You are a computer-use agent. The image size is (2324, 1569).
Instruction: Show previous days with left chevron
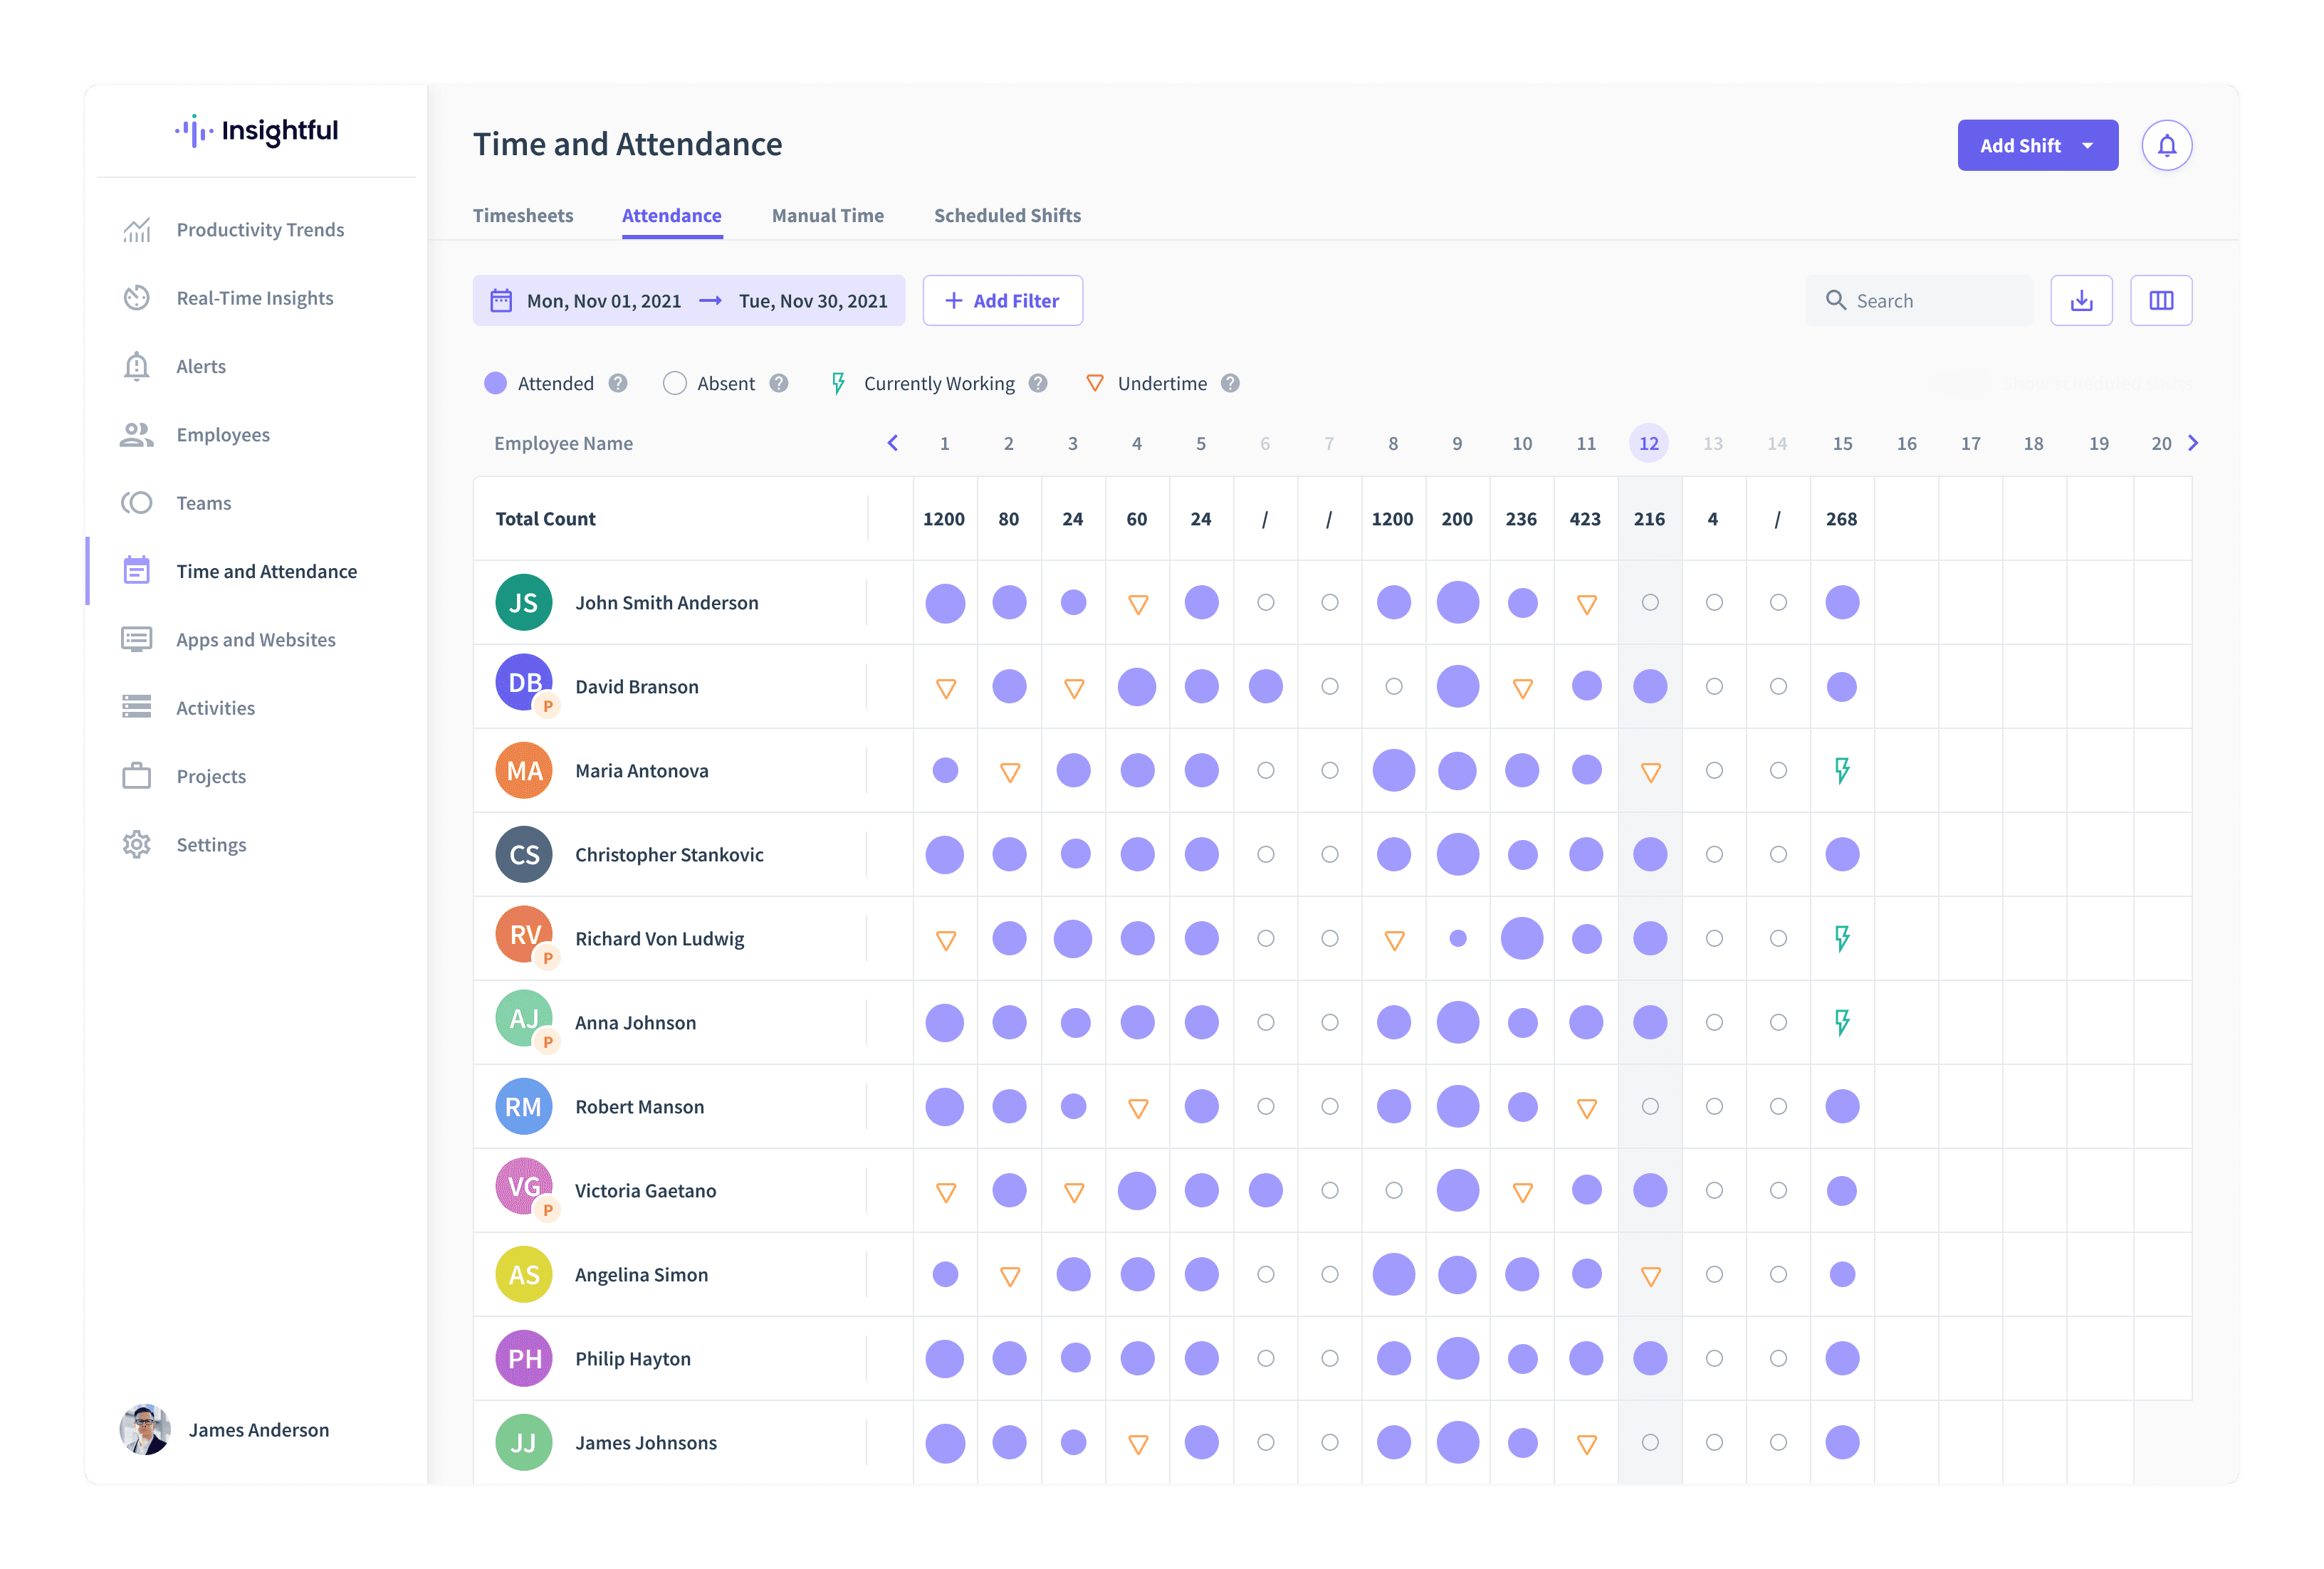pos(893,443)
